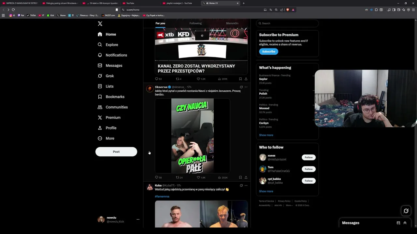Open reply icon on Sknerus post

click(x=157, y=177)
